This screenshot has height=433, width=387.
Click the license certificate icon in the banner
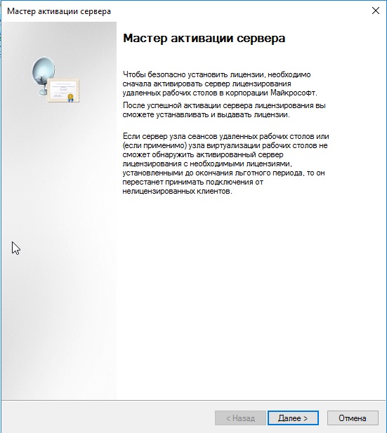tap(63, 91)
